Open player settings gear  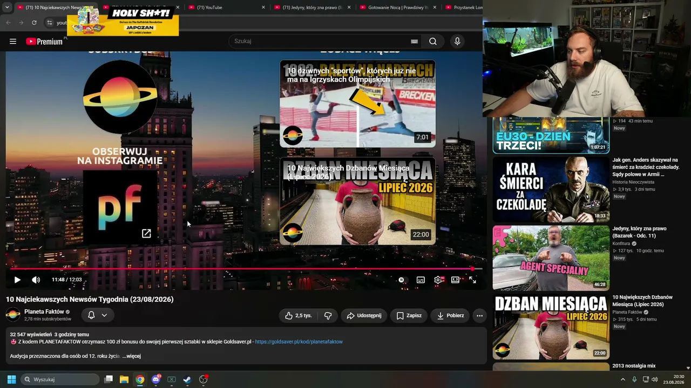click(x=438, y=280)
